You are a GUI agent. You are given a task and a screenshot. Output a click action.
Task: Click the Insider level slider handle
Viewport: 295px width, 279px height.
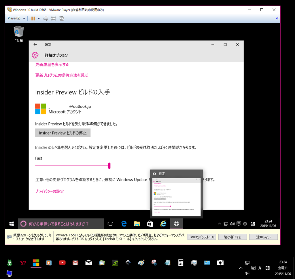point(109,166)
